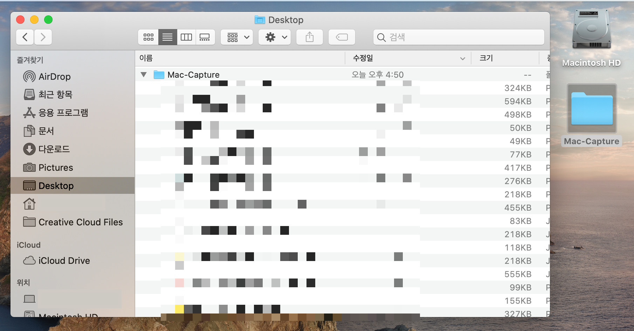The width and height of the screenshot is (634, 331).
Task: Open 최근 항목 in the sidebar
Action: [73, 94]
